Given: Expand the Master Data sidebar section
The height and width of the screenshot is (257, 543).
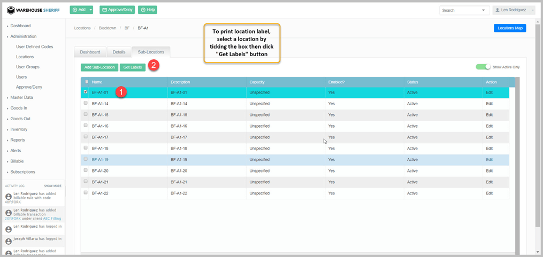Looking at the screenshot, I should pos(21,97).
